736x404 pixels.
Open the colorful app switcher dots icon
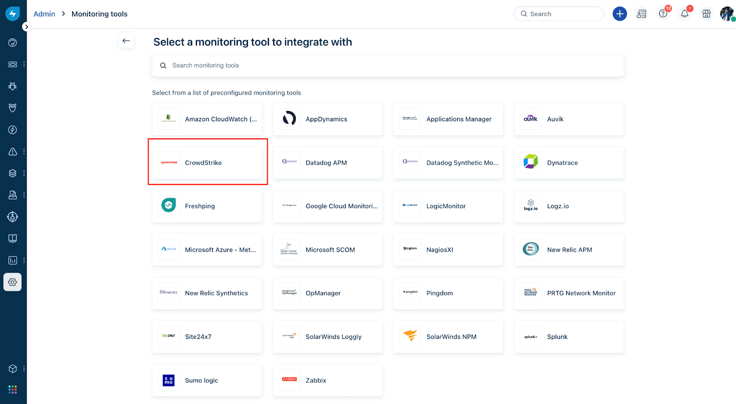tap(12, 390)
